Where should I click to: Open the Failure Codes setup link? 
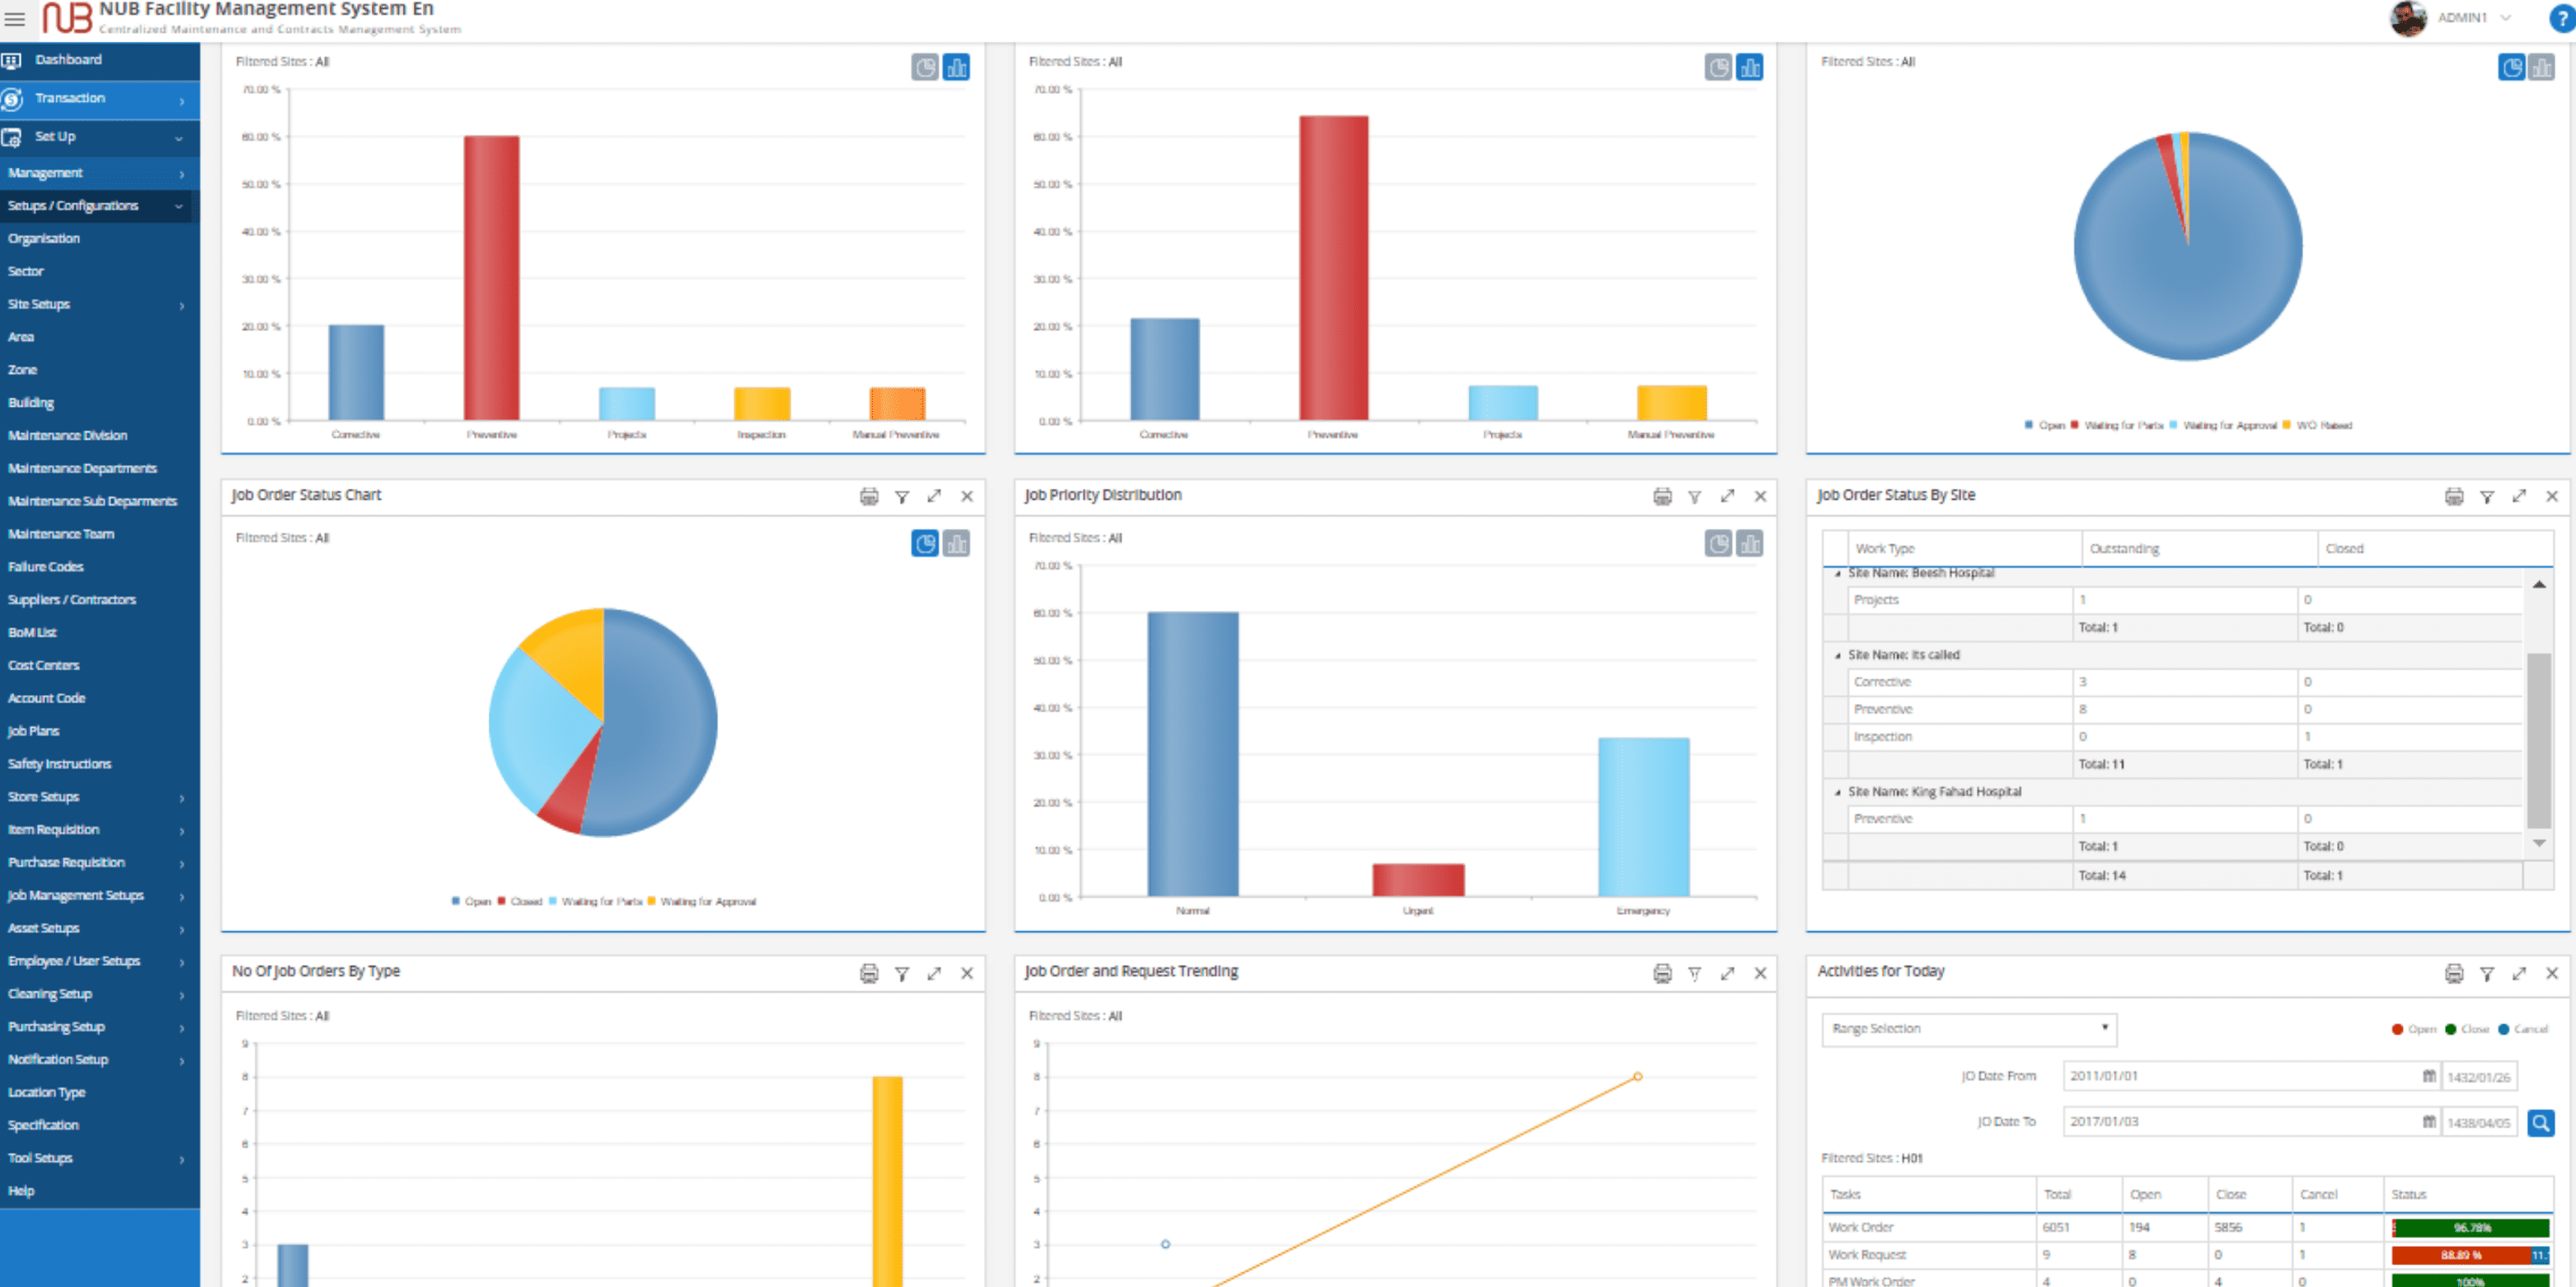(46, 567)
